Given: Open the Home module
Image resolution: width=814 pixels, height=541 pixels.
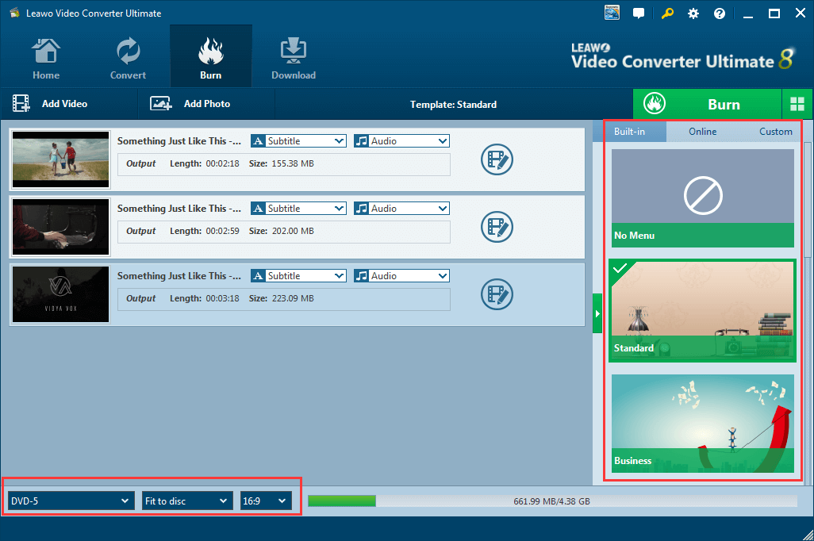Looking at the screenshot, I should (46, 58).
